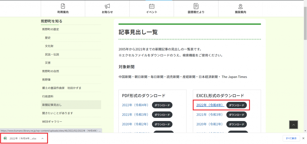Select 災害 in sidebar

(48, 63)
